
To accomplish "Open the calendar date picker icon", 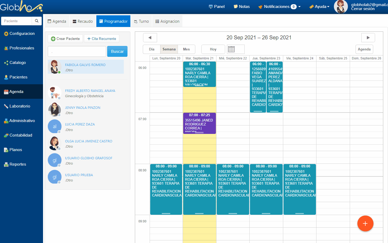I will coord(231,49).
